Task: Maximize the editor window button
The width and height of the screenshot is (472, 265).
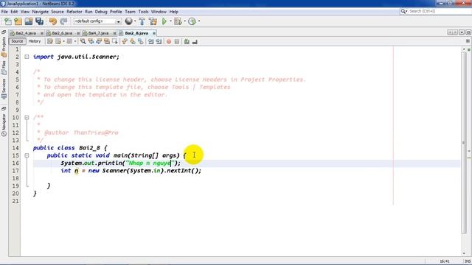Action: [x=468, y=32]
